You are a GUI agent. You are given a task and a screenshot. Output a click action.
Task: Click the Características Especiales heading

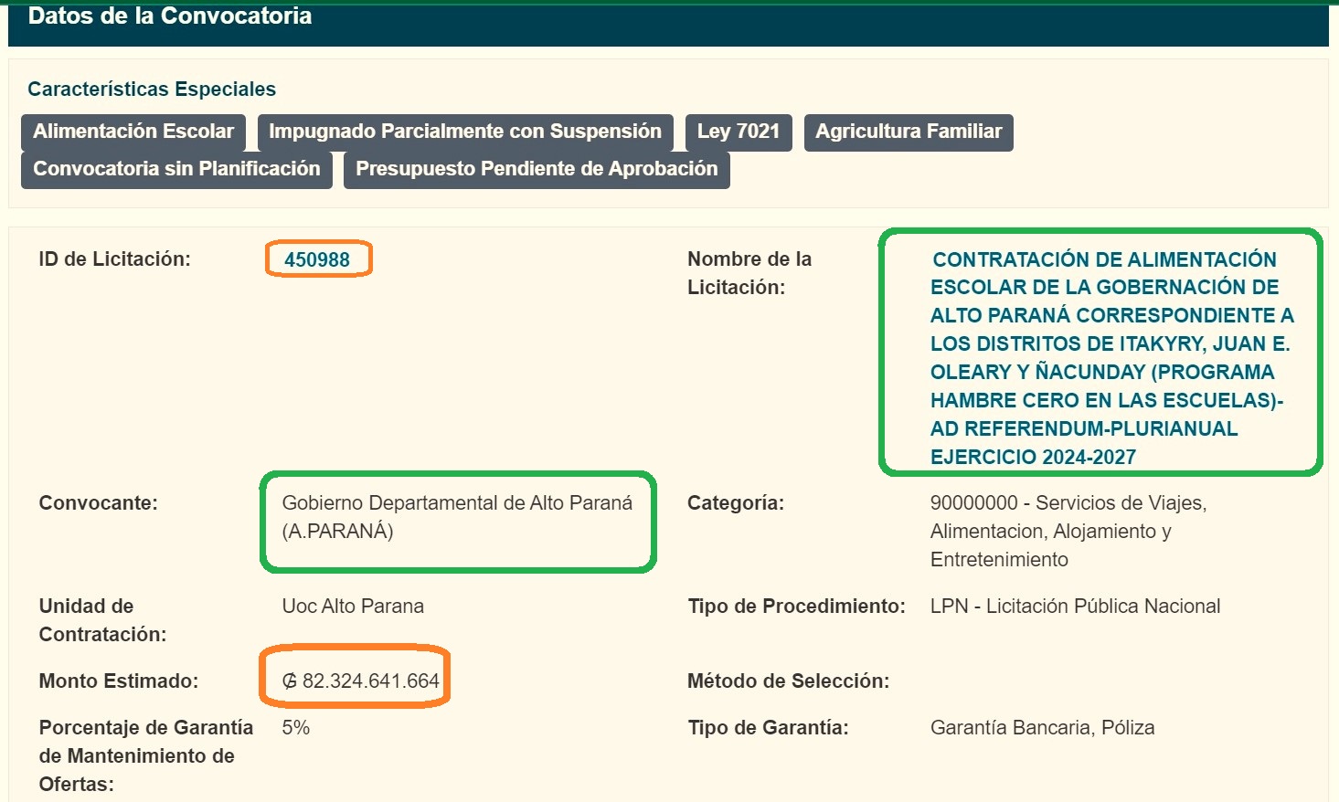tap(152, 90)
